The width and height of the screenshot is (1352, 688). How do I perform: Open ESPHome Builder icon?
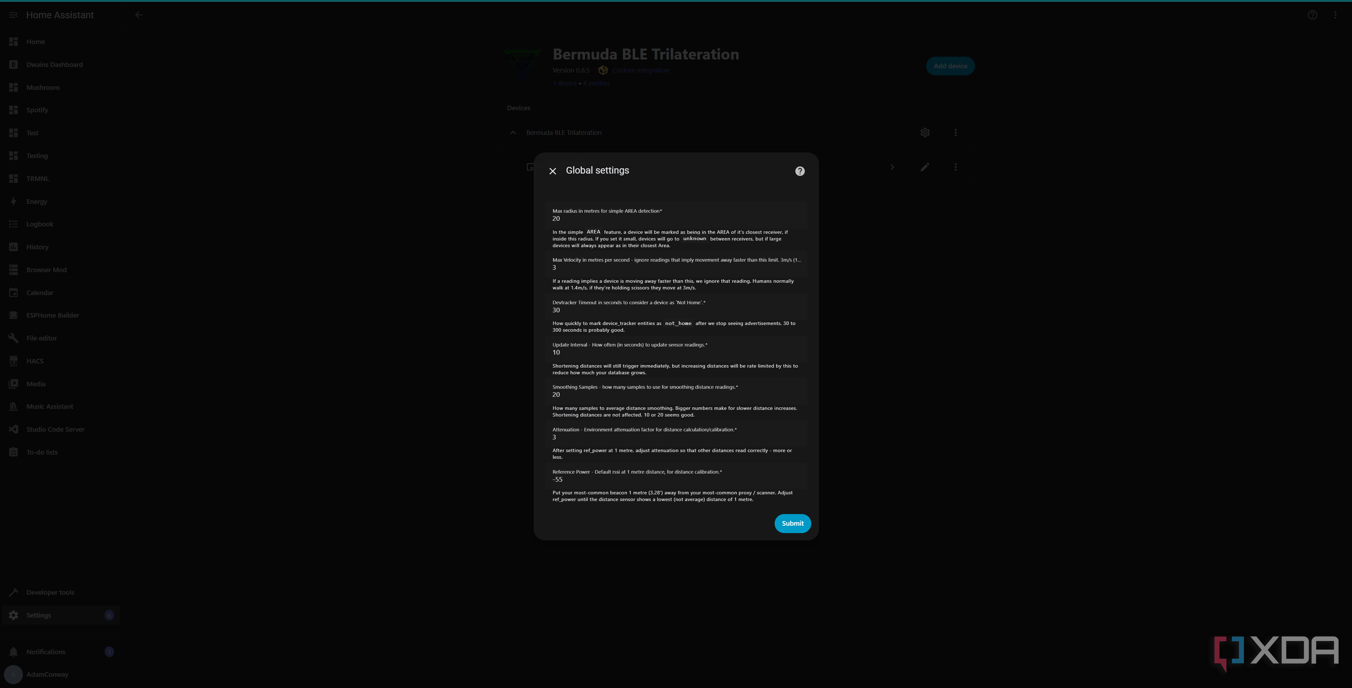14,315
